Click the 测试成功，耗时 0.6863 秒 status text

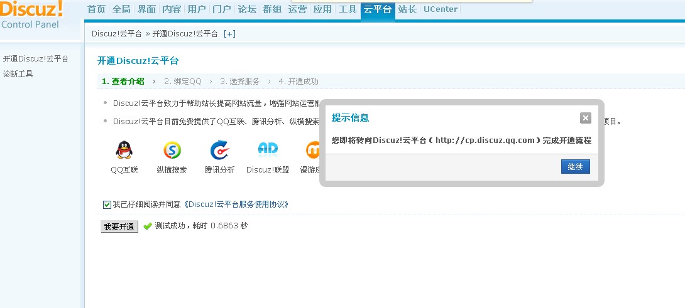201,226
